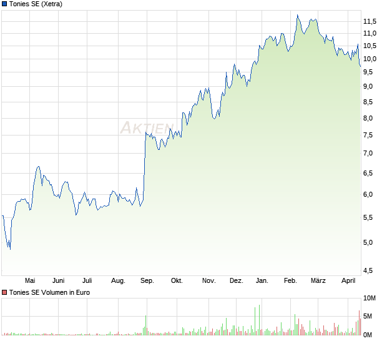Select the 'Juni' month label
This screenshot has height=341, width=387.
58,280
